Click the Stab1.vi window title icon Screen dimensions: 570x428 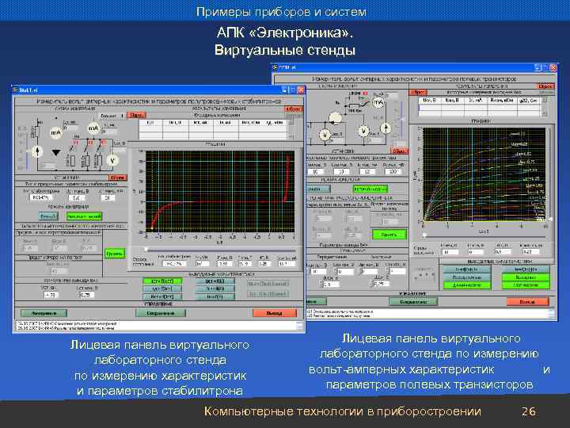15,90
